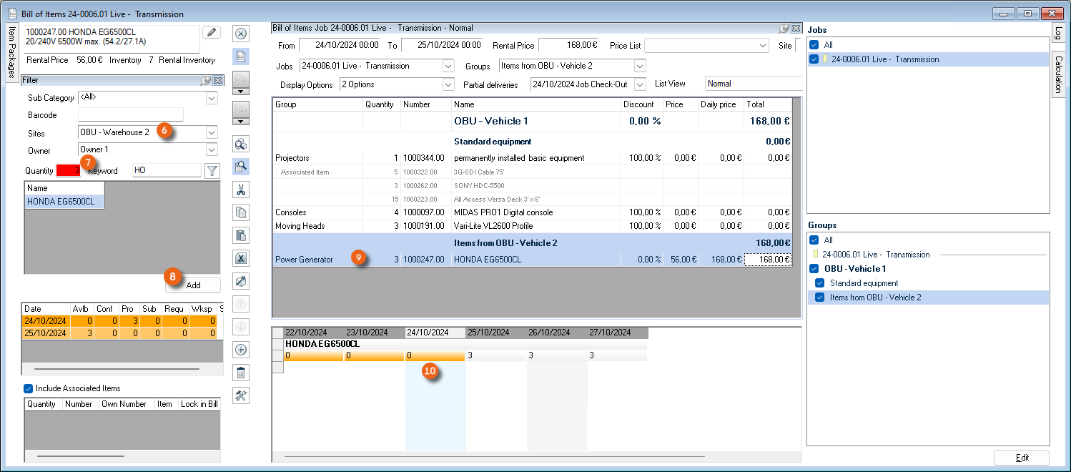Click the funnel filter icon next to Keyword
This screenshot has height=472, width=1071.
(x=212, y=171)
